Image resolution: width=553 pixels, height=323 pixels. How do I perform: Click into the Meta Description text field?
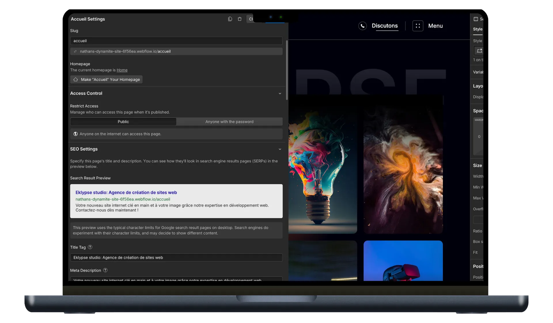click(176, 279)
